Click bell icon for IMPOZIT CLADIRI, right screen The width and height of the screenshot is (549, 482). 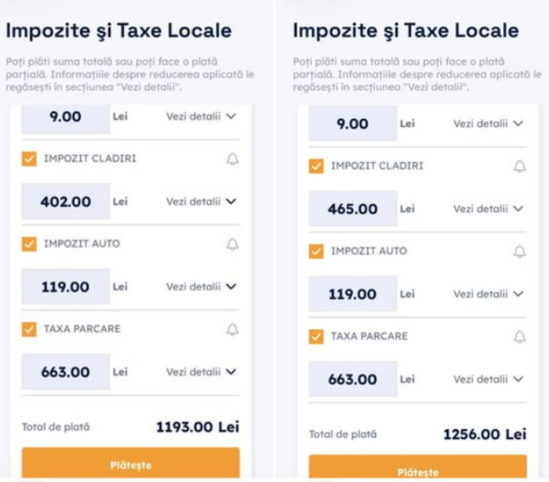(520, 166)
